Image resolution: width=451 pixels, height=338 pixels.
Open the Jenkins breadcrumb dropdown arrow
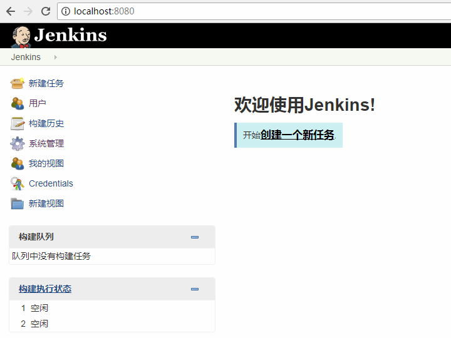[56, 57]
